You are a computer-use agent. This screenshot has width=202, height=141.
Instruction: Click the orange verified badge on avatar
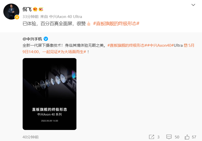click(x=17, y=17)
